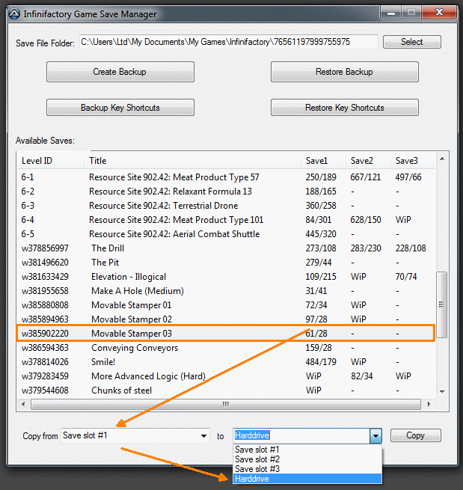Click Backup Key Shortcuts button
The width and height of the screenshot is (463, 490).
[x=120, y=108]
